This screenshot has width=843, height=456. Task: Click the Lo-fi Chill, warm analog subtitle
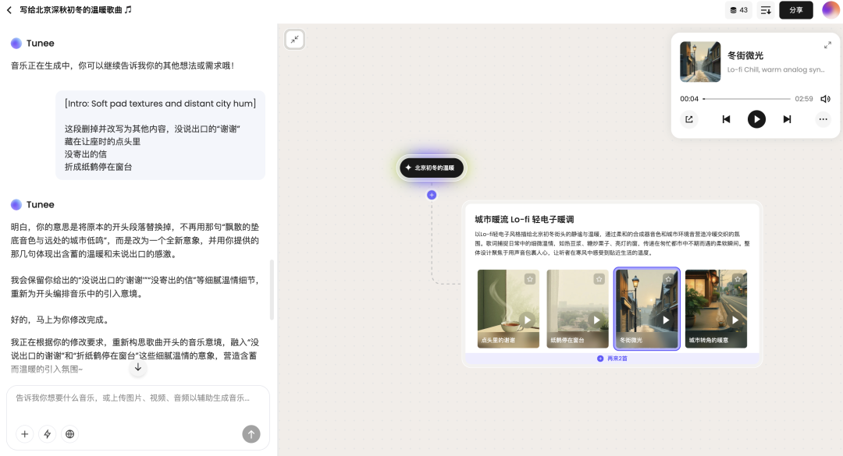(x=776, y=69)
